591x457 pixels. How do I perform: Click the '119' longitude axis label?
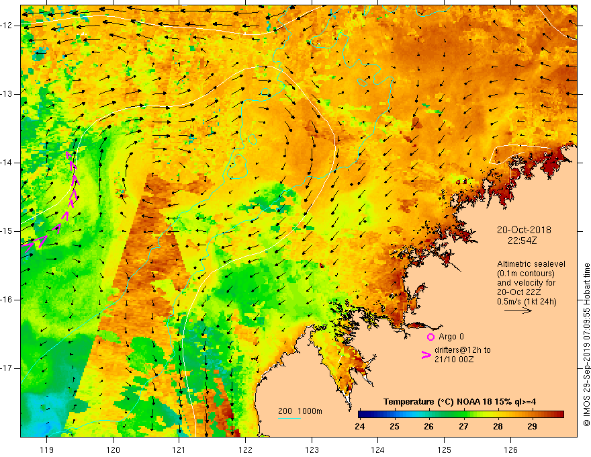pyautogui.click(x=46, y=450)
